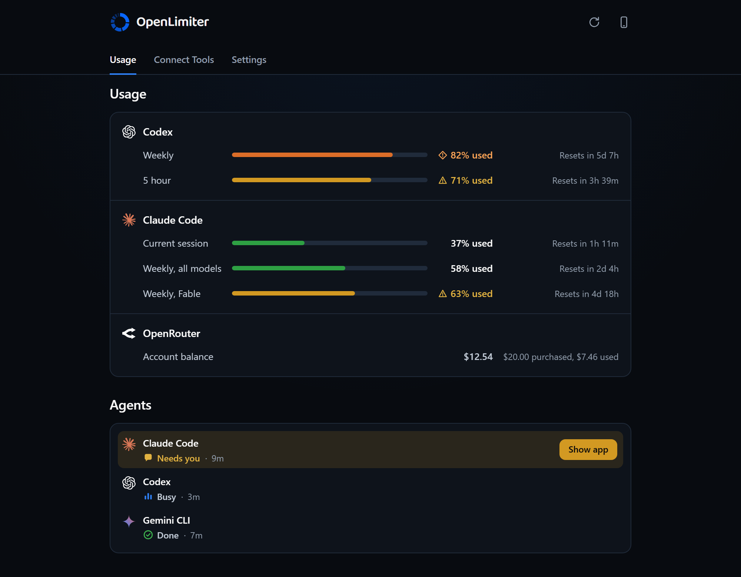Click the Current session progress bar
The image size is (741, 577).
tap(330, 243)
